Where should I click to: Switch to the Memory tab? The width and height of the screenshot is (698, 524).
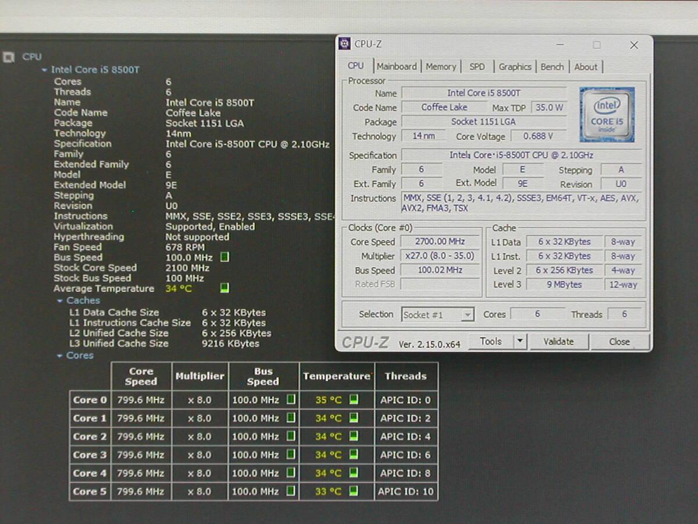coord(440,66)
